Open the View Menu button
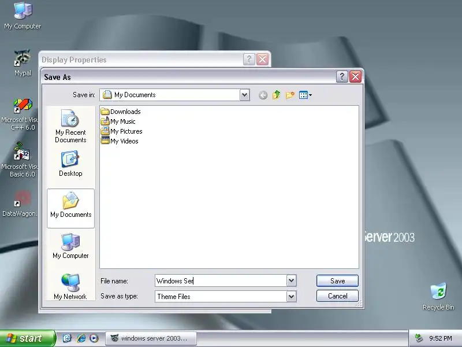Screen dimensions: 462x347 point(305,95)
